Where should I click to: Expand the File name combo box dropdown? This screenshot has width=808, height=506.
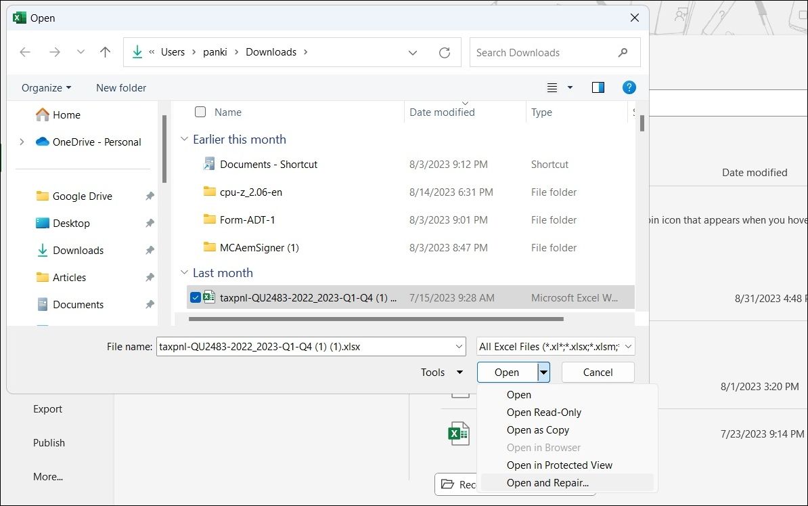(458, 346)
